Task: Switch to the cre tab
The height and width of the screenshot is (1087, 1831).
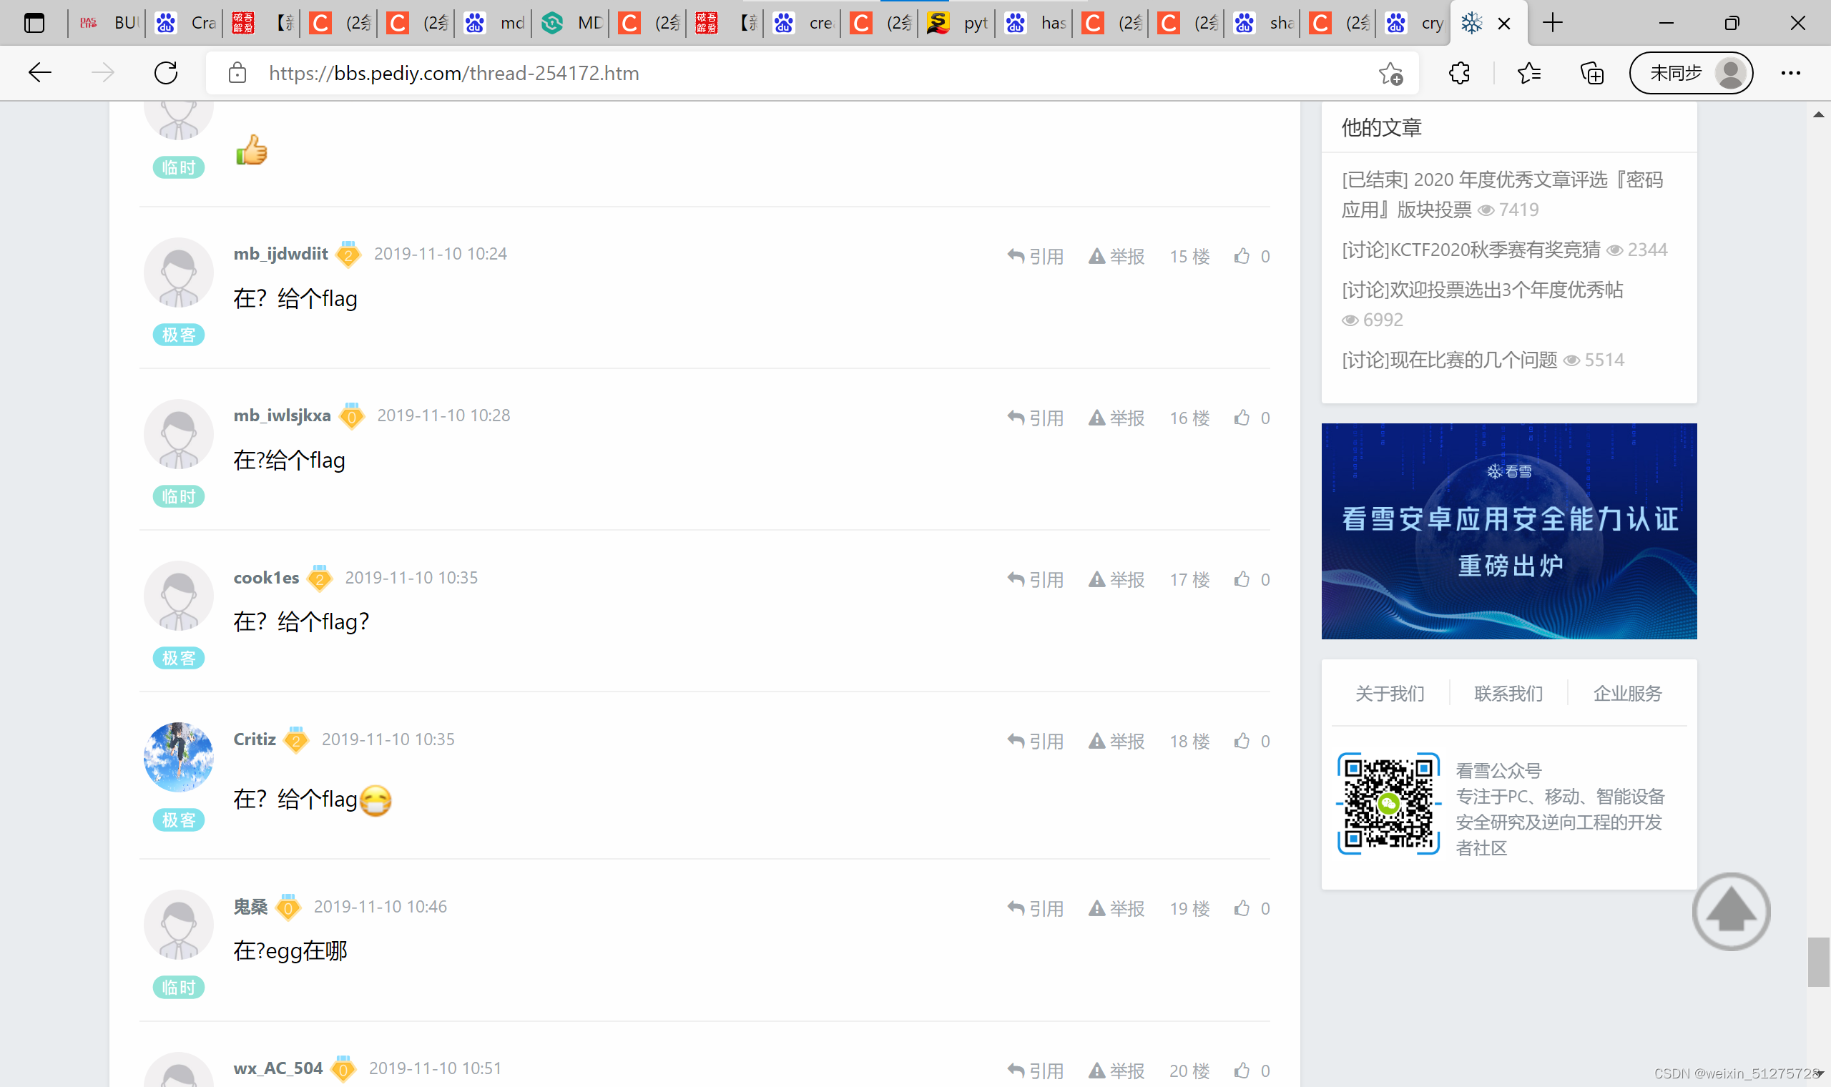Action: [802, 24]
